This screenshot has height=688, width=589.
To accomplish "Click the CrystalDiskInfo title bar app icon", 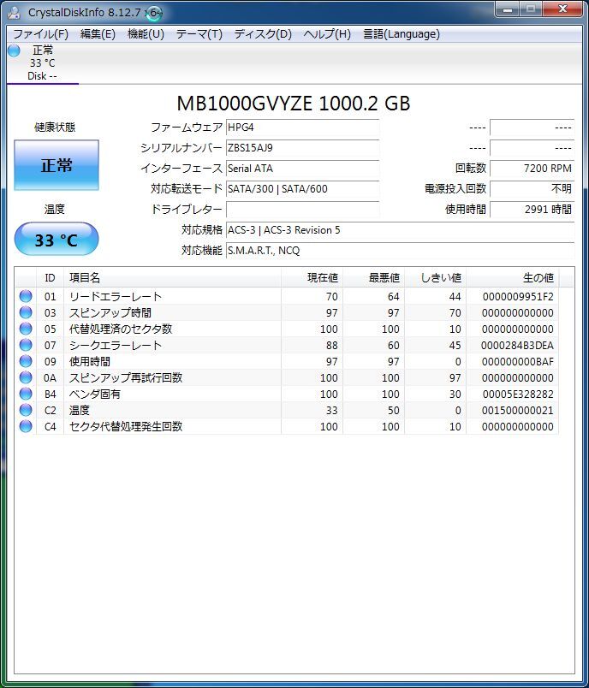I will (15, 12).
